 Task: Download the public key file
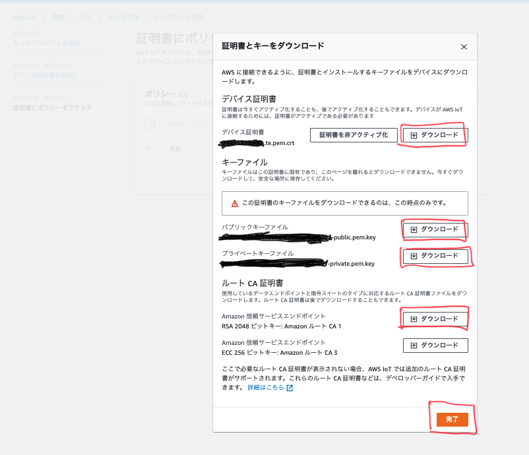coord(435,229)
